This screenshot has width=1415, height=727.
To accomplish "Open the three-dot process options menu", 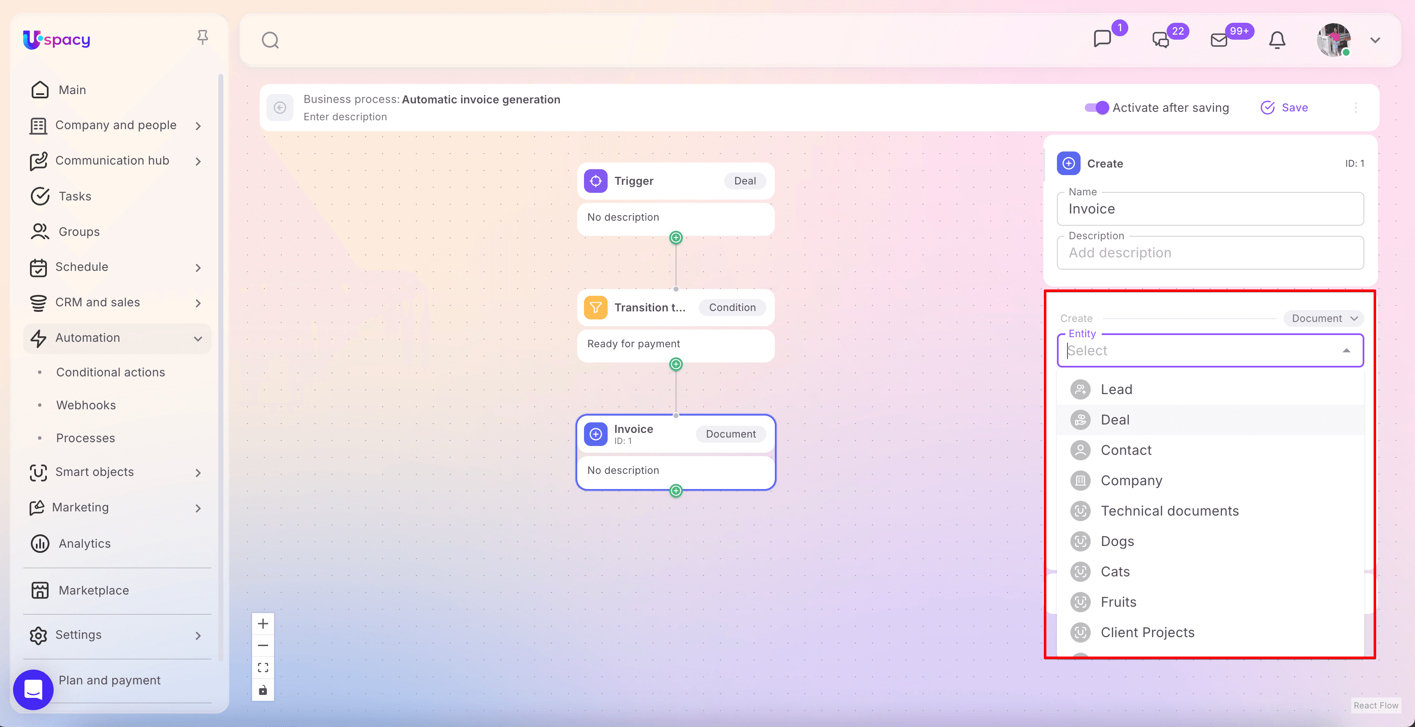I will (x=1356, y=108).
